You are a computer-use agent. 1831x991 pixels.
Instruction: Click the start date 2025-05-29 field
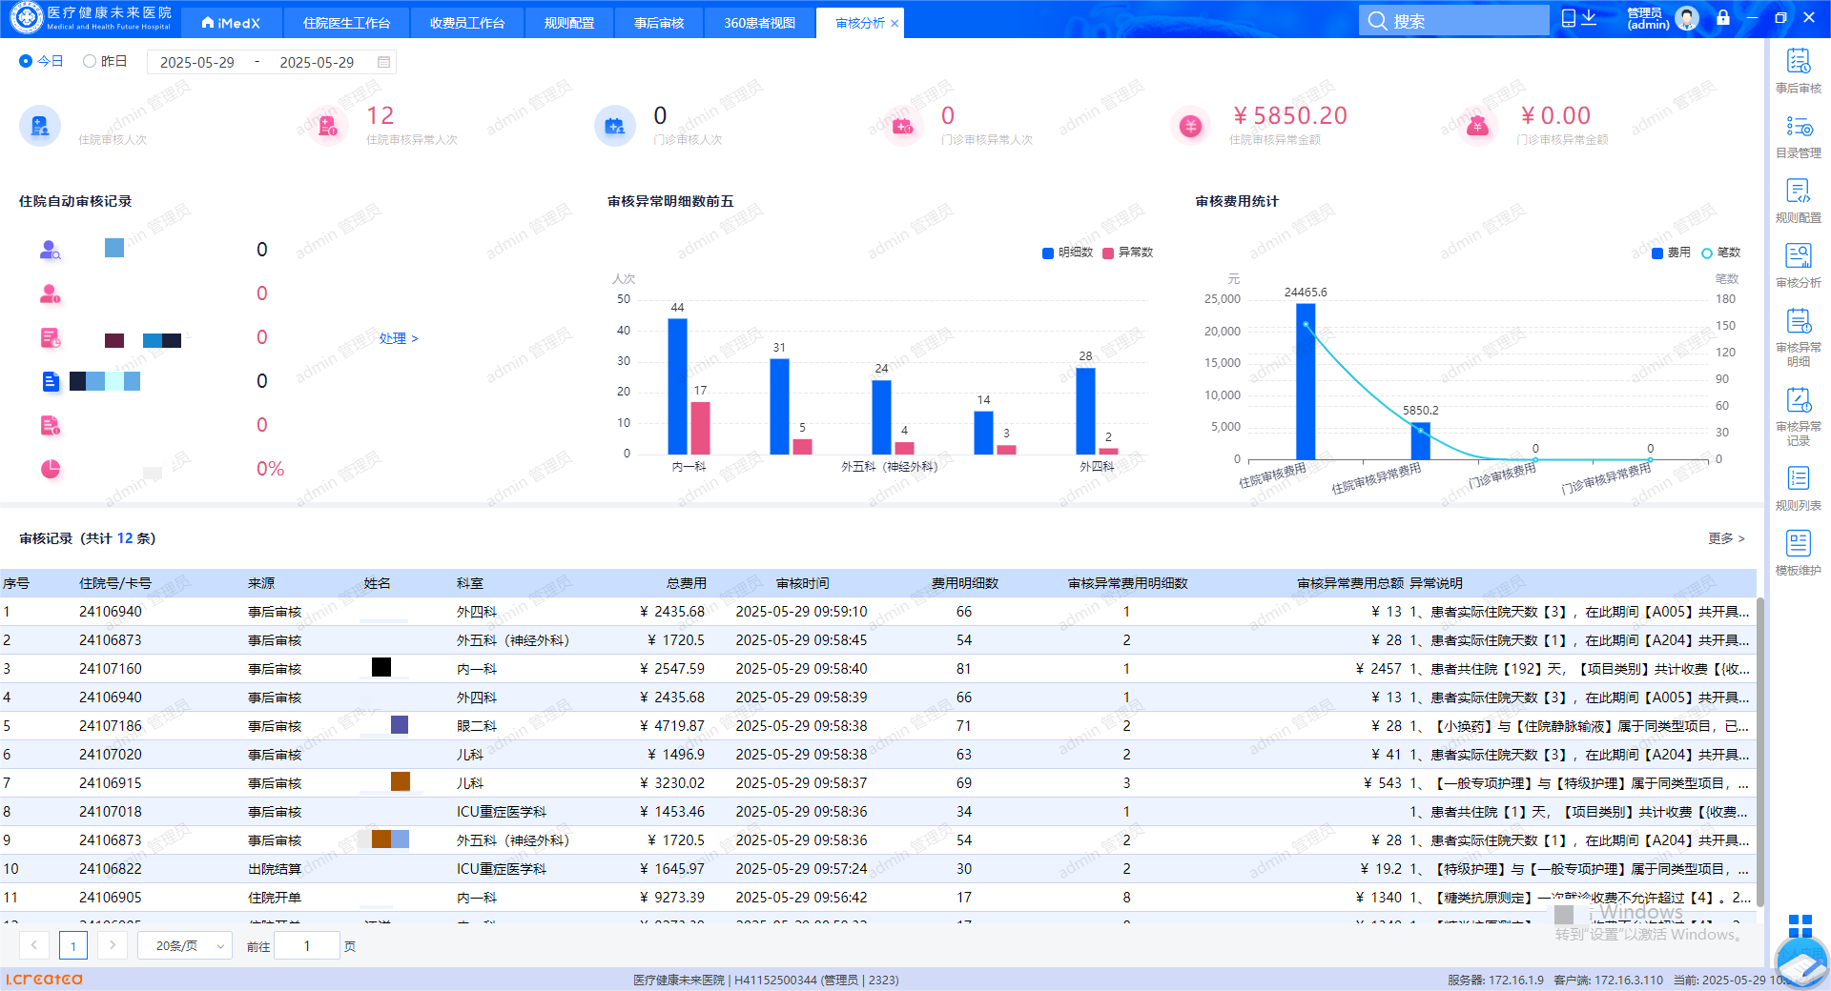(x=197, y=62)
